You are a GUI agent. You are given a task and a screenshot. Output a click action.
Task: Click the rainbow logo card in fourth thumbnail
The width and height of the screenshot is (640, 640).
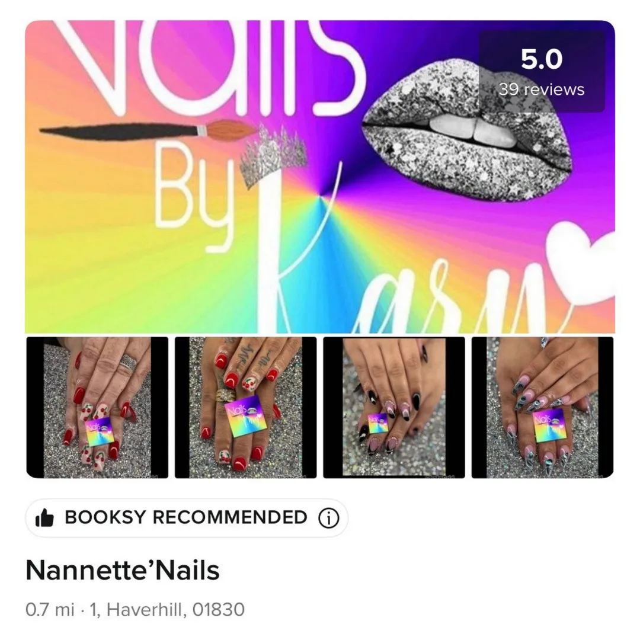click(x=549, y=427)
